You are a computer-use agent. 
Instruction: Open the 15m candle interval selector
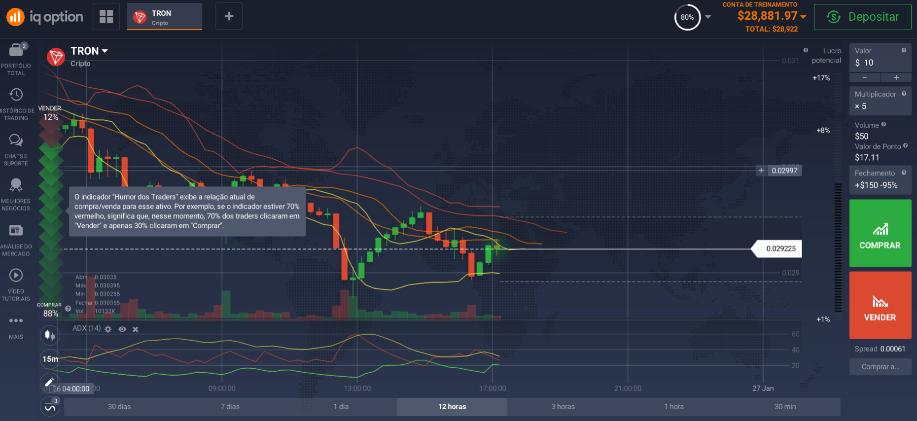coord(50,359)
